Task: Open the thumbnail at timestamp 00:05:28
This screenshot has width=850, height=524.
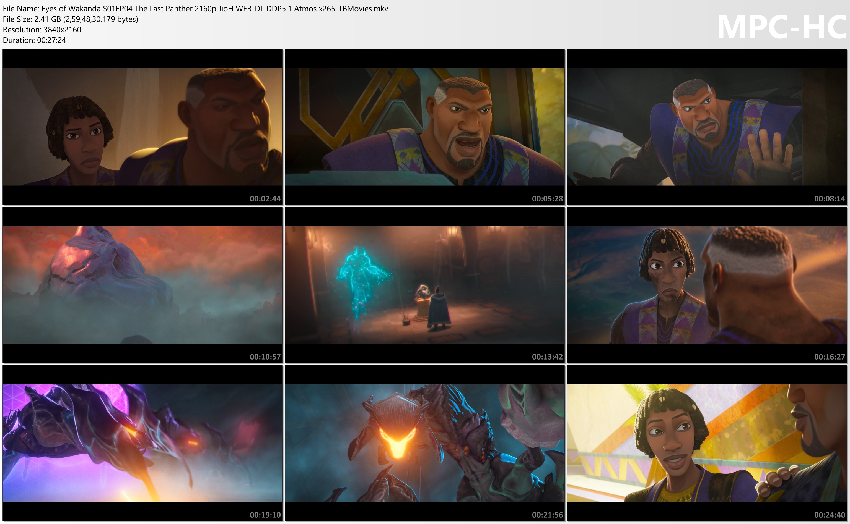Action: coord(425,127)
